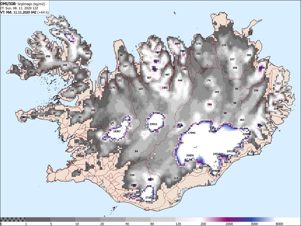Click the 'VT: Mið. 11.11.2020 04Z' valid time line
Image resolution: width=301 pixels, height=226 pixels.
pyautogui.click(x=24, y=12)
